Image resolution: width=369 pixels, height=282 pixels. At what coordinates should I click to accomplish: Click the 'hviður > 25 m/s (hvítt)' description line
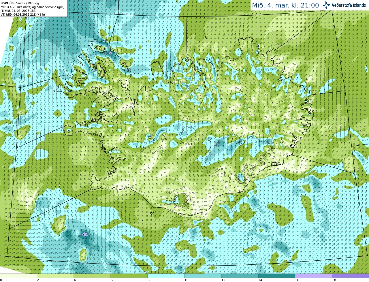[x=33, y=7]
